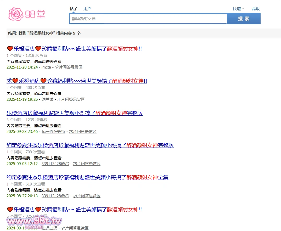Click the 98堂 rose logo
The width and height of the screenshot is (281, 231).
pyautogui.click(x=27, y=14)
